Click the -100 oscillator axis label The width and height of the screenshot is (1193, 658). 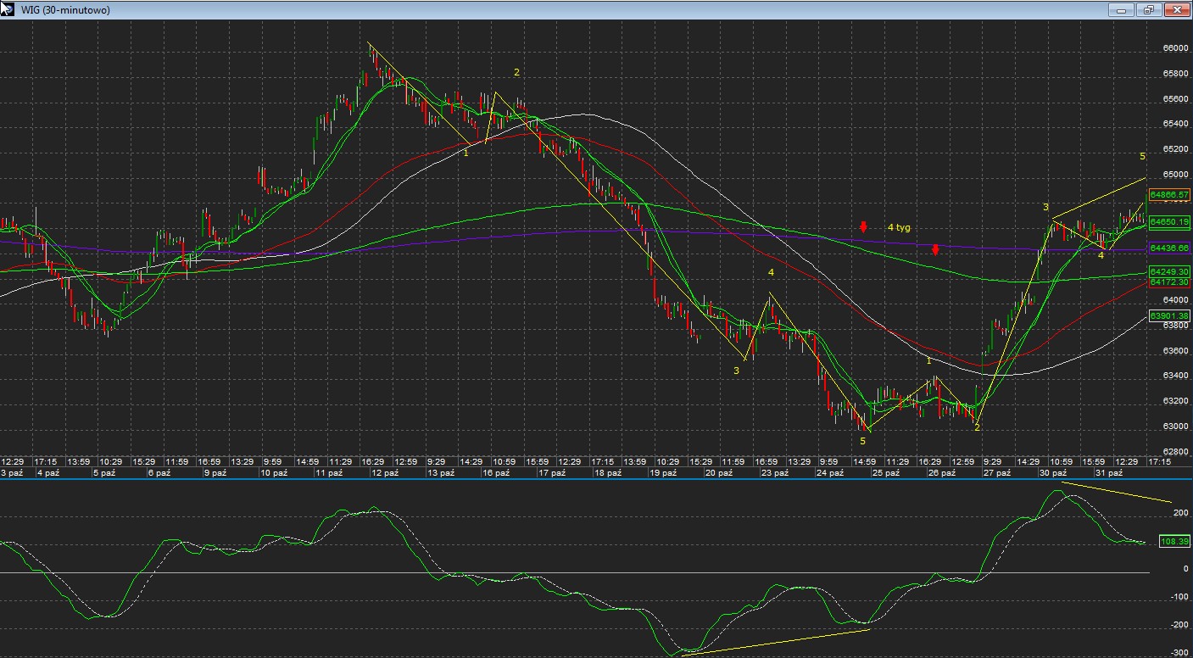(x=1179, y=597)
